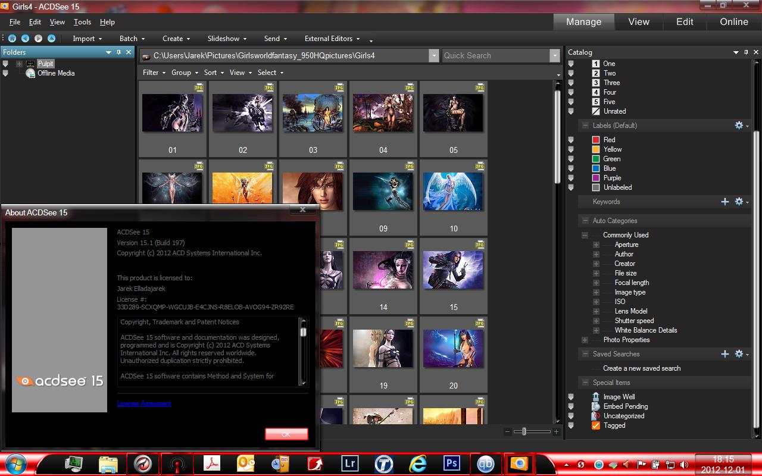Open Adobe Acrobat from taskbar
762x476 pixels.
click(212, 464)
